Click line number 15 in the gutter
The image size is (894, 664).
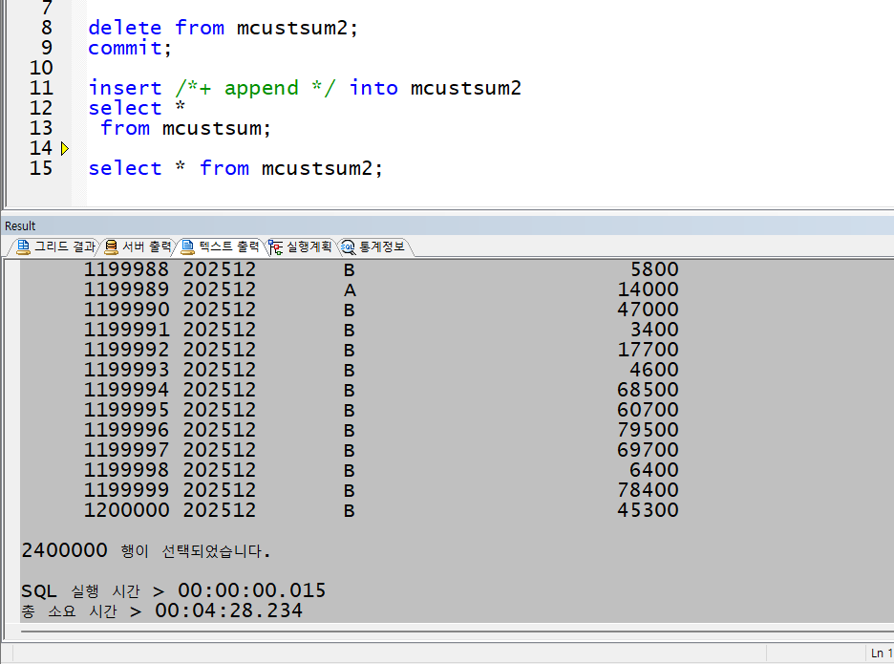40,168
